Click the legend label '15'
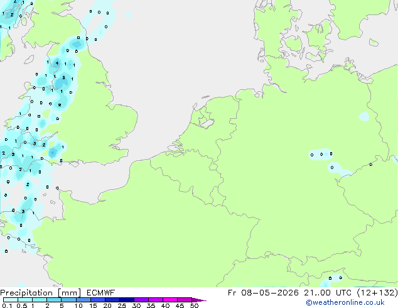The width and height of the screenshot is (398, 308). pyautogui.click(x=93, y=305)
